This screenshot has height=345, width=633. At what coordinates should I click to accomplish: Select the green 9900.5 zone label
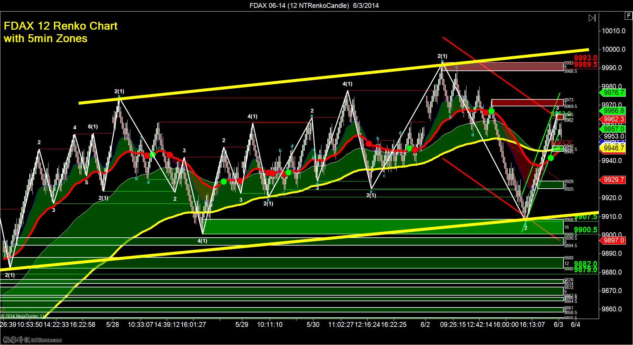coord(586,230)
